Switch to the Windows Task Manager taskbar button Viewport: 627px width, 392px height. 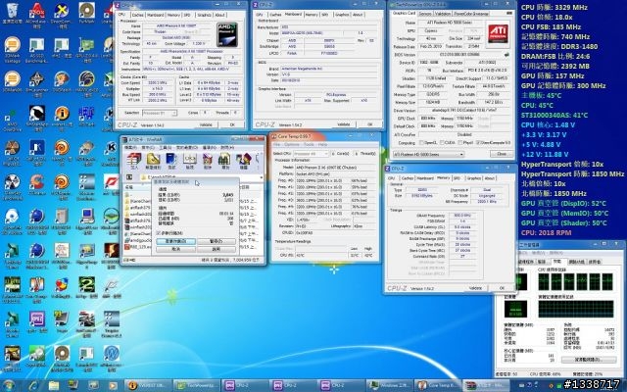pos(389,385)
